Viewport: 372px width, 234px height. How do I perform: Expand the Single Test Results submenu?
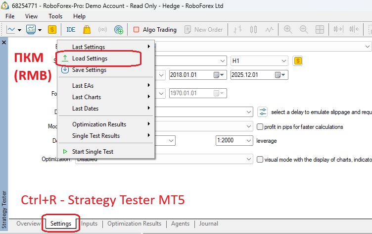coord(106,135)
